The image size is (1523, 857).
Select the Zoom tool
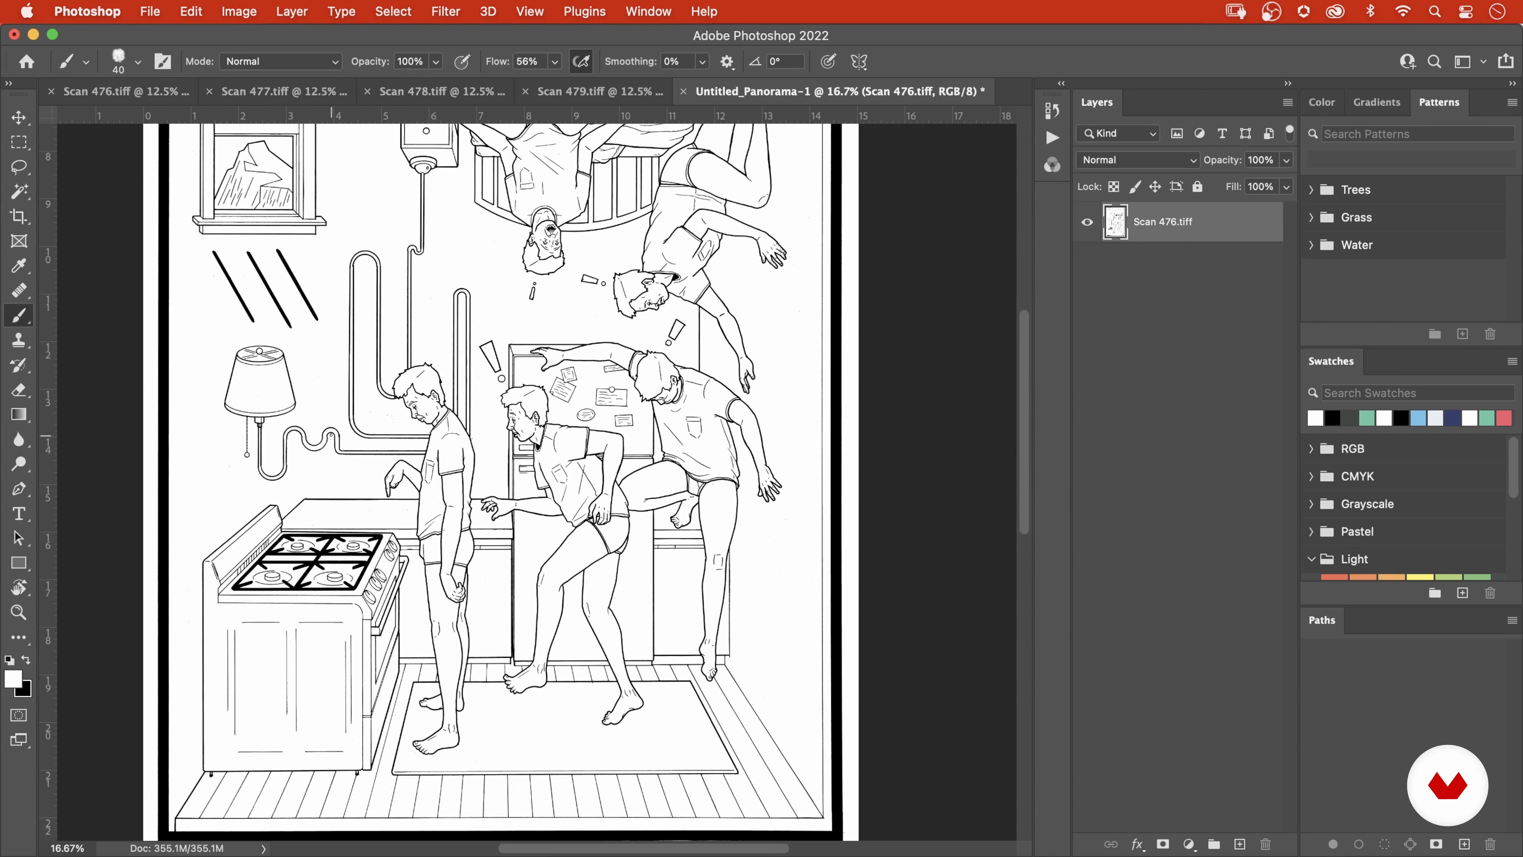point(19,613)
